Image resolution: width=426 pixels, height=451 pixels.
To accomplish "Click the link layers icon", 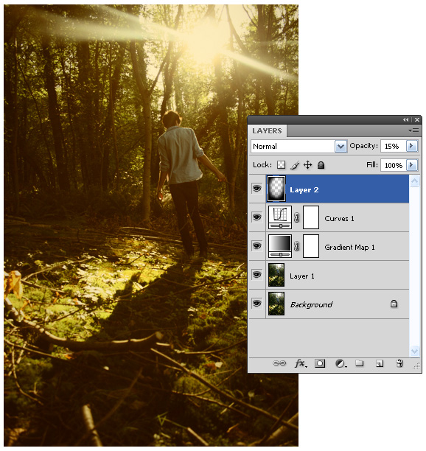I will coord(279,363).
